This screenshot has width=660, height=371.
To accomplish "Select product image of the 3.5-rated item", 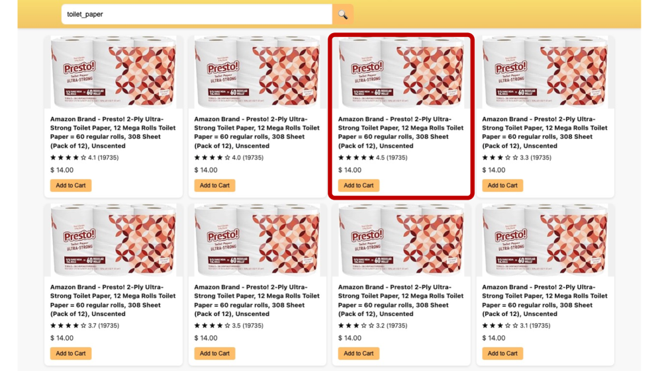I will coord(257,240).
